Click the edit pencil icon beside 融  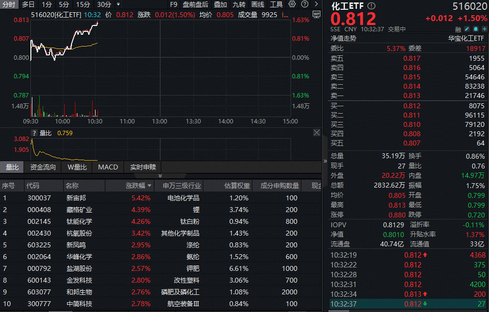click(467, 29)
